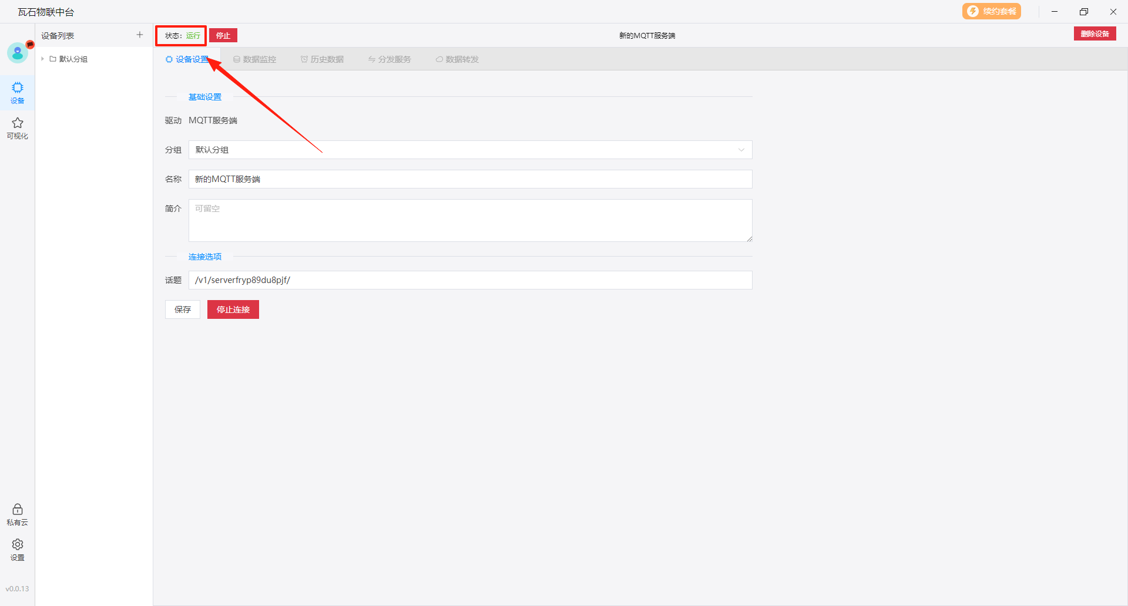Expand the 默认分组 tree arrow

click(43, 59)
